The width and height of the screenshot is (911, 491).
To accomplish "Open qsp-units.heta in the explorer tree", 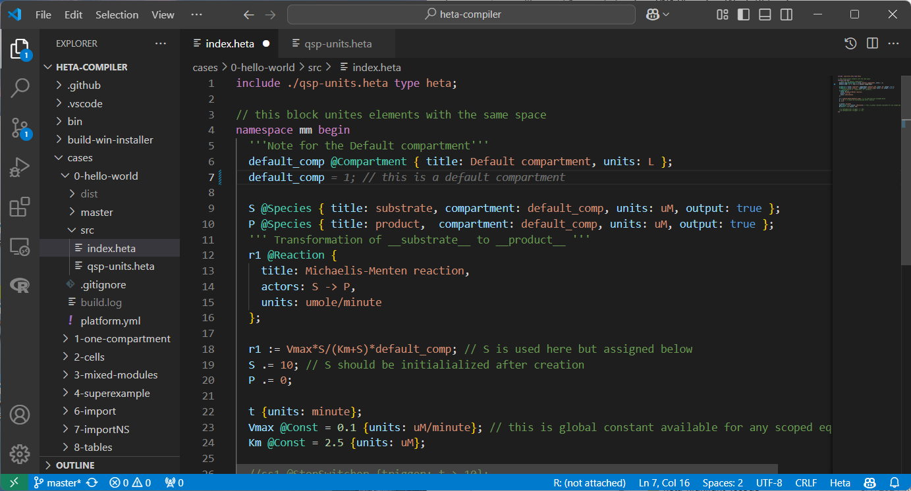I will point(120,266).
